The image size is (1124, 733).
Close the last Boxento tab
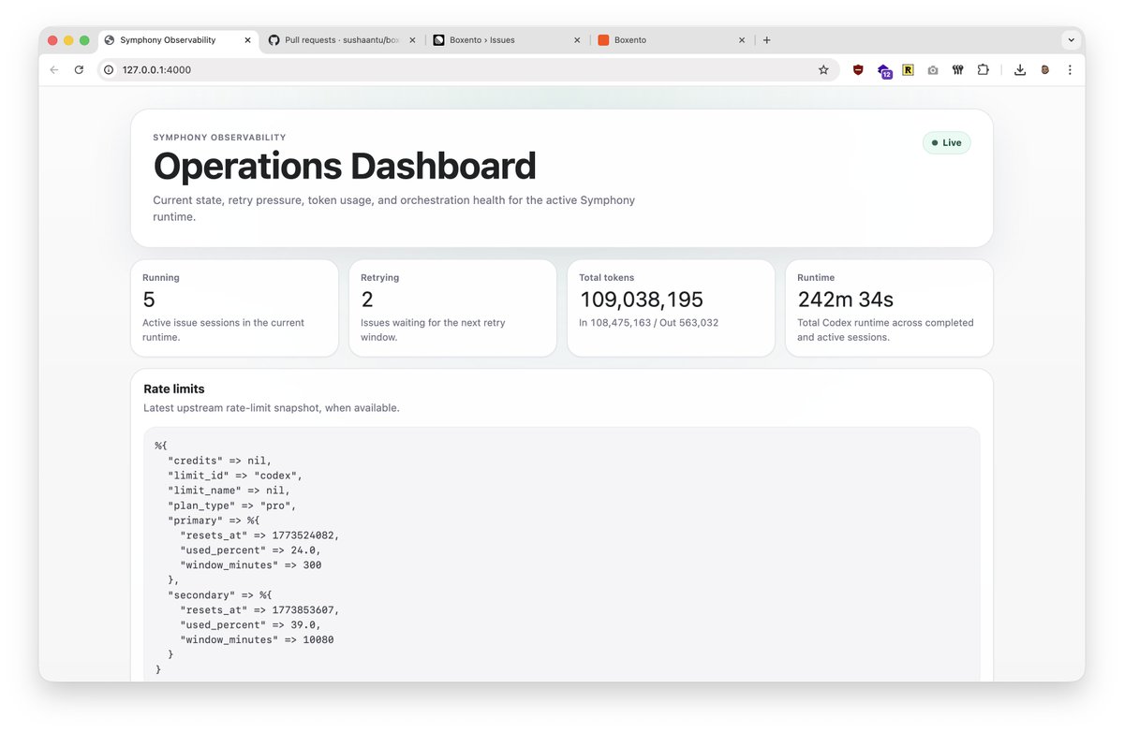point(742,40)
